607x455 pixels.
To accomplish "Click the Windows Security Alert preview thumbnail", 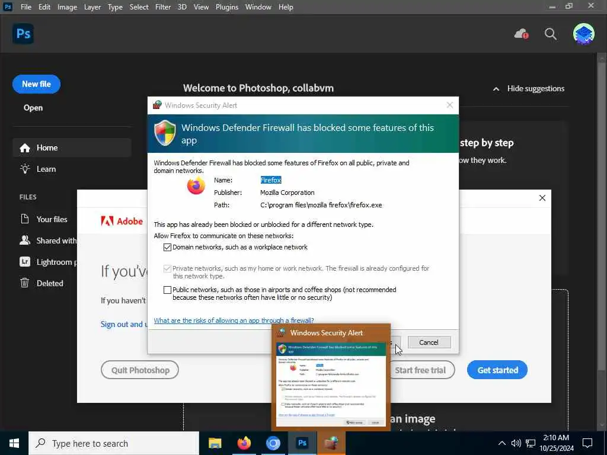I will pos(331,384).
